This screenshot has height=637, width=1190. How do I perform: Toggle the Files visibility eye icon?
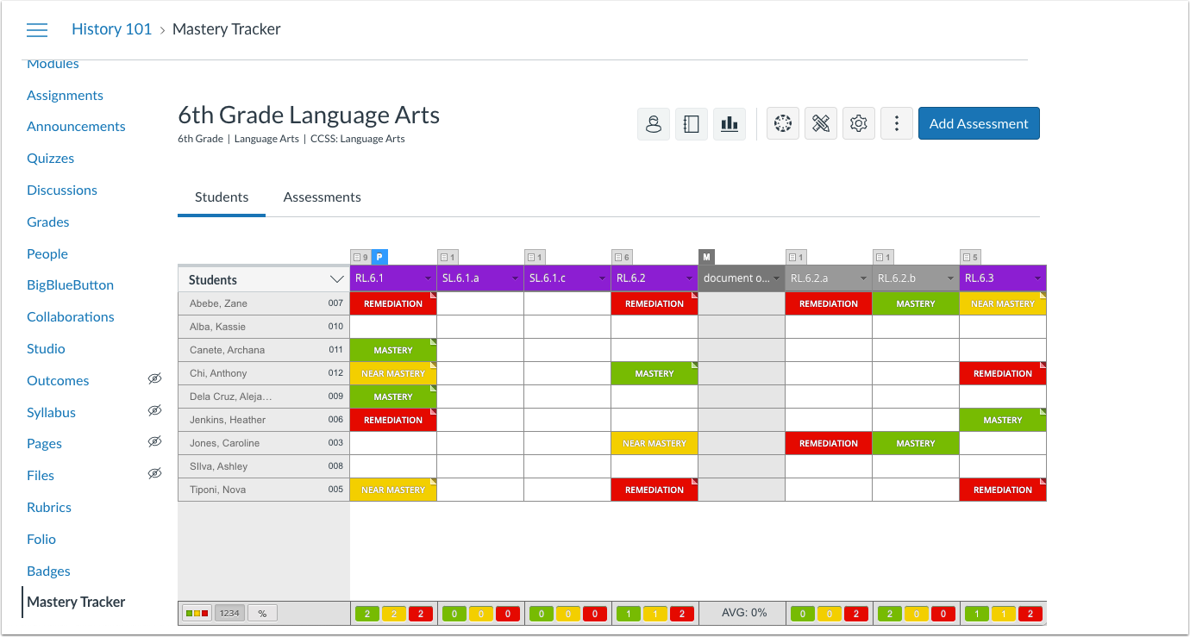click(154, 473)
